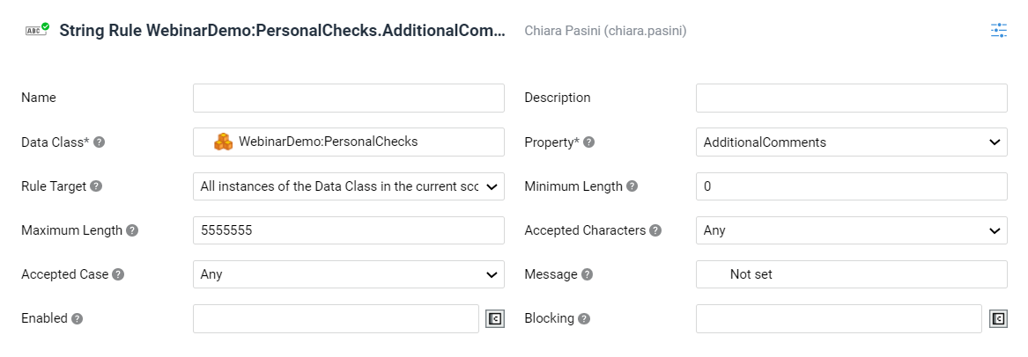This screenshot has height=357, width=1028.
Task: Expand the Accepted Characters dropdown
Action: [851, 230]
